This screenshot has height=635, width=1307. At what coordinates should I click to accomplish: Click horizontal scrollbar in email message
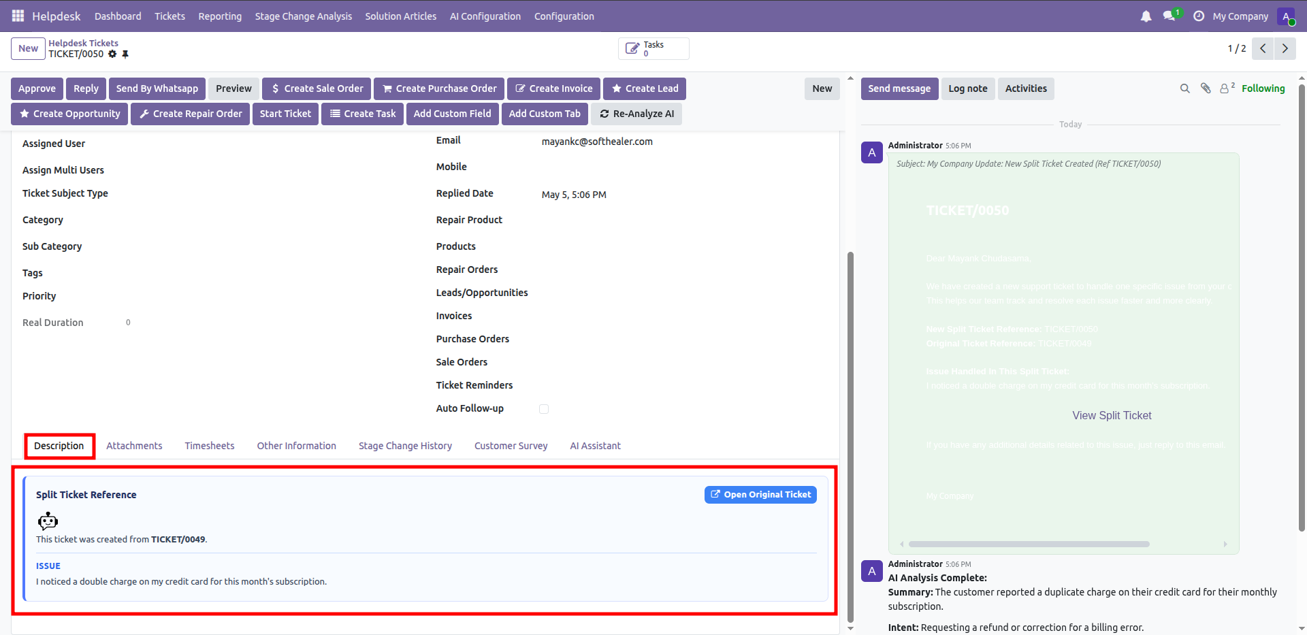point(1029,544)
